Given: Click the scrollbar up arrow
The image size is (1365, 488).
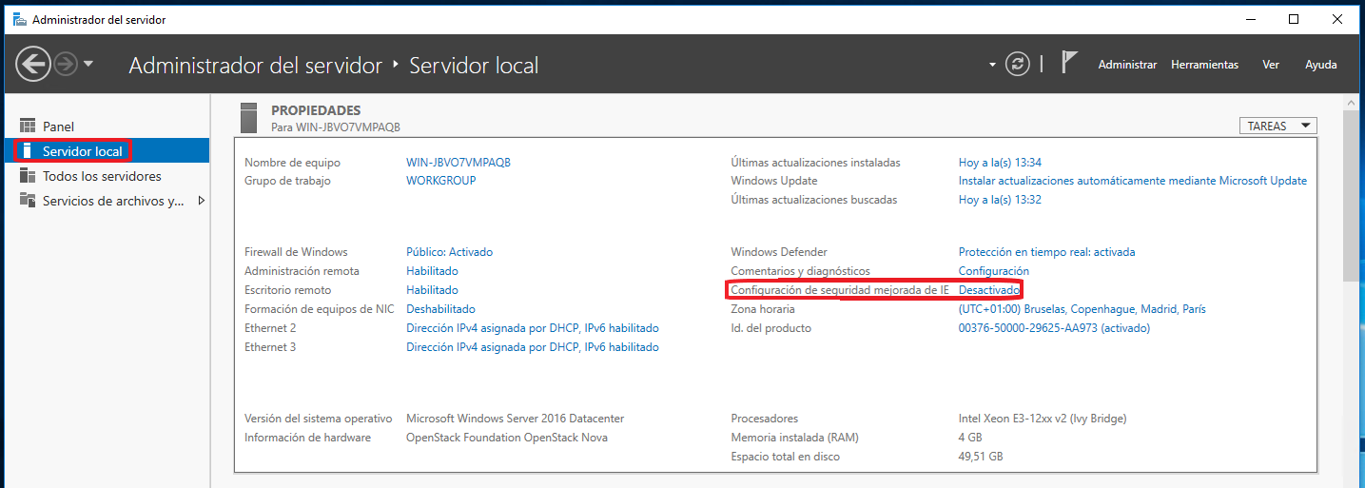Looking at the screenshot, I should pos(1352,102).
